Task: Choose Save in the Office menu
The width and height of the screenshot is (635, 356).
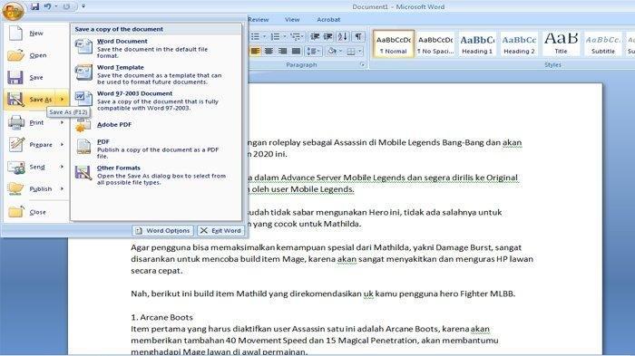Action: tap(36, 77)
